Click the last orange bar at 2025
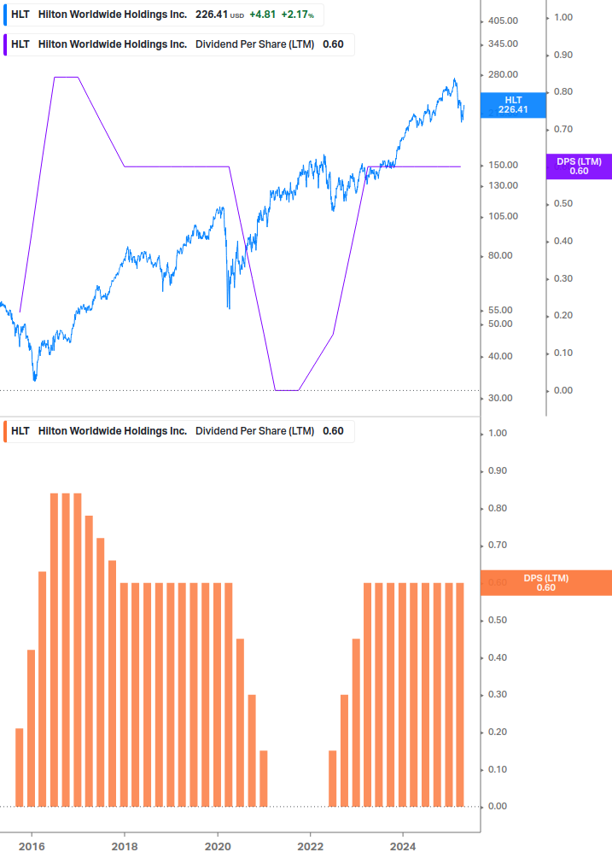Screen dimensions: 612x858 tap(460, 694)
